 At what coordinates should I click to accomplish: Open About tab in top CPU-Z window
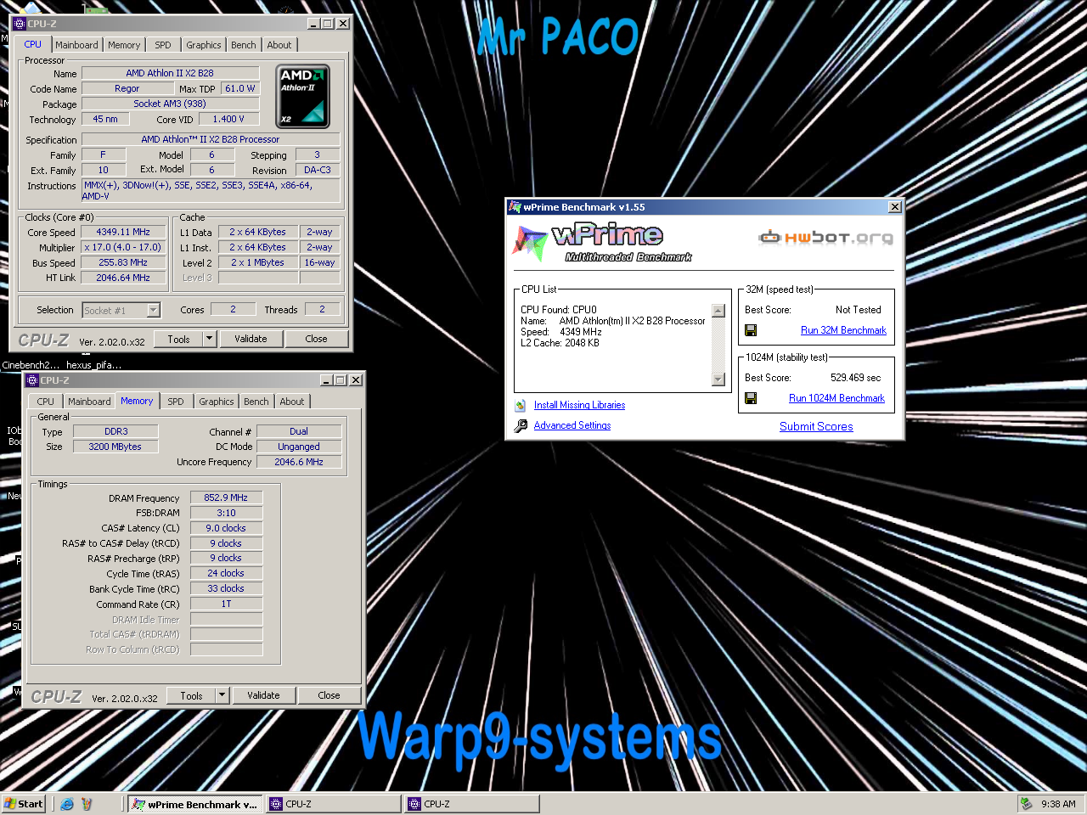click(279, 45)
